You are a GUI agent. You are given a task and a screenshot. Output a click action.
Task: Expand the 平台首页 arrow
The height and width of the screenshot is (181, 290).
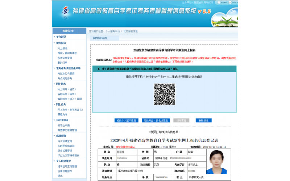click(54, 37)
